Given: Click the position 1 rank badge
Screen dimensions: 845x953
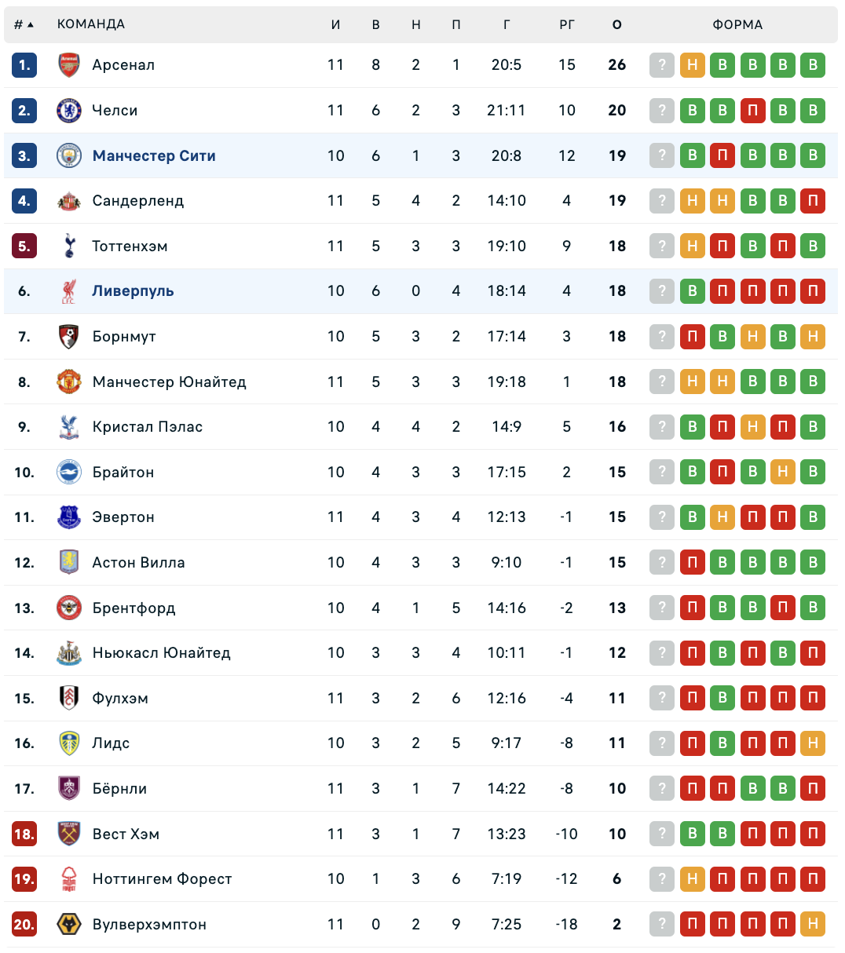Looking at the screenshot, I should click(24, 65).
